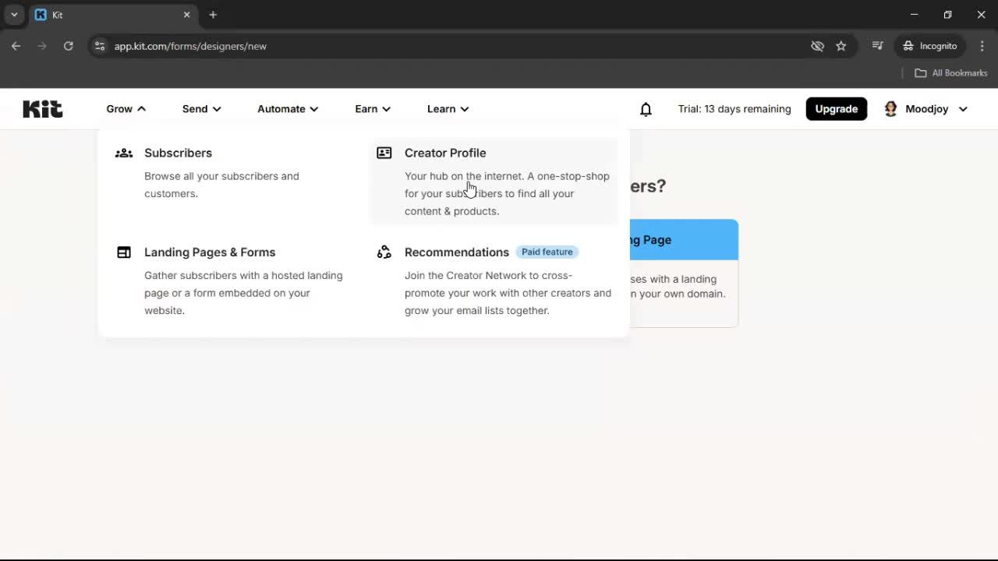Click the Kit logo
This screenshot has width=998, height=561.
pos(42,108)
